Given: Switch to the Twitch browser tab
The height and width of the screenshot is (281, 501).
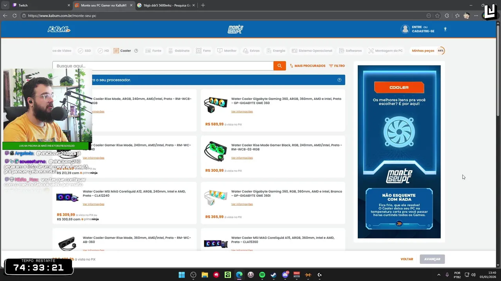Looking at the screenshot, I should [x=41, y=5].
